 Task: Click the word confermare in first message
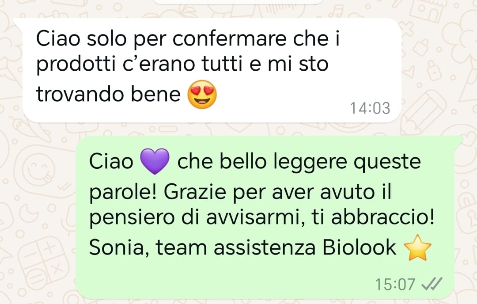pyautogui.click(x=230, y=38)
